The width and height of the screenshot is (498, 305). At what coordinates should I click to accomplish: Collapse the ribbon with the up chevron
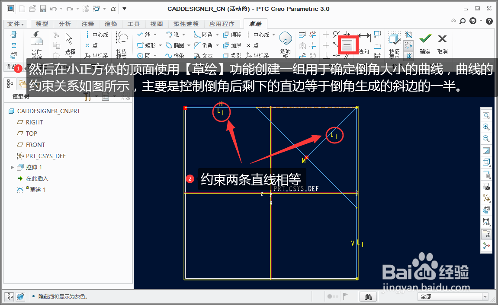[453, 21]
